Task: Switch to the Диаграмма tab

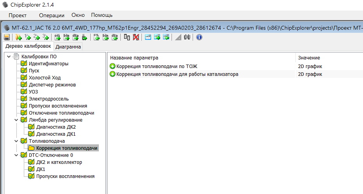Action: coord(68,47)
